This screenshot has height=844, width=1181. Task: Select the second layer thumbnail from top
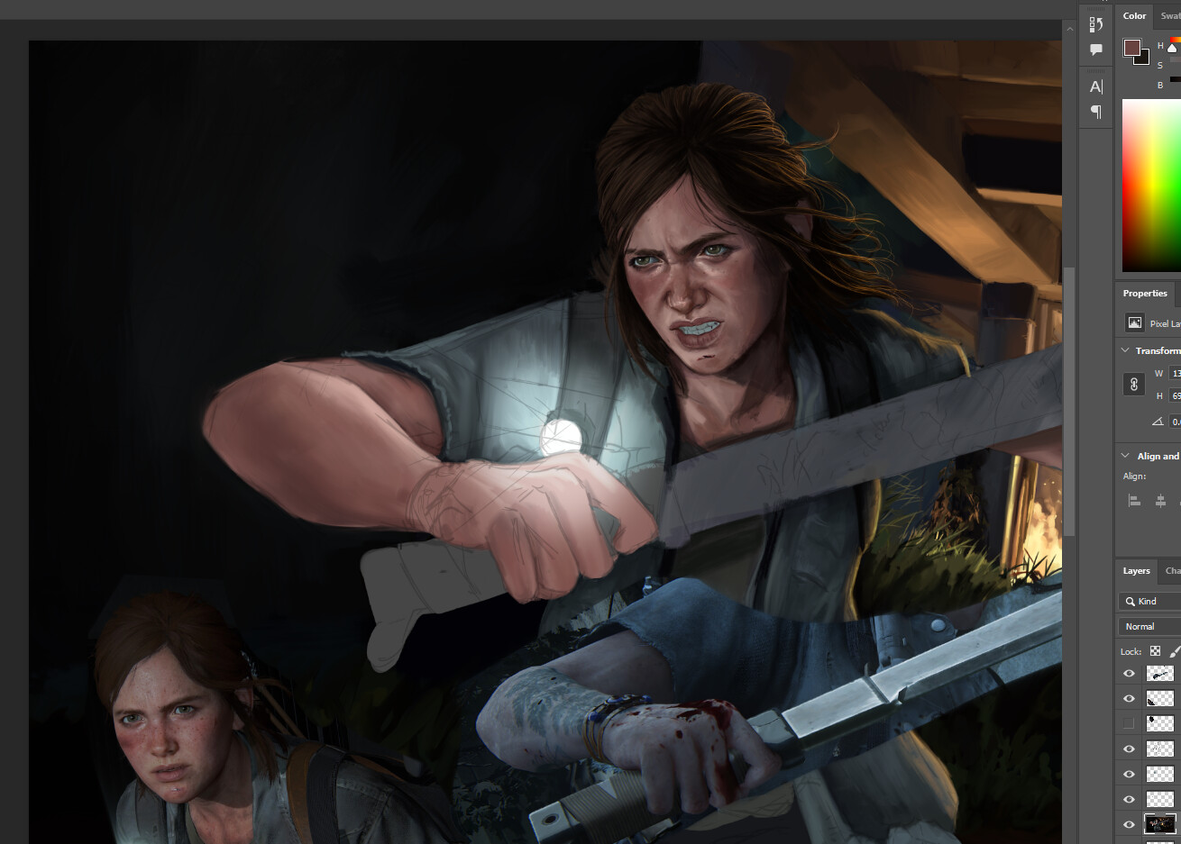(1159, 699)
